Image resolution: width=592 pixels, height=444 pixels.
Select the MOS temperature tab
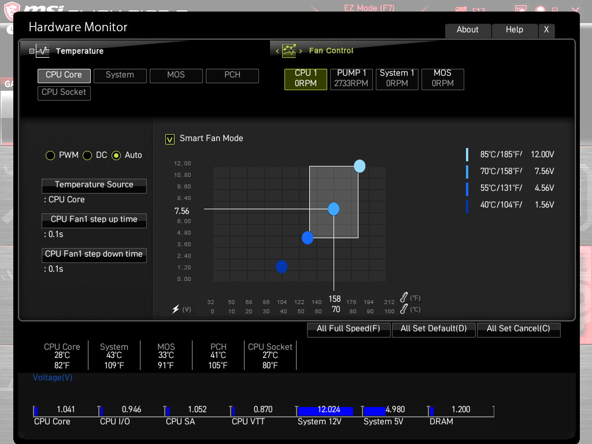pyautogui.click(x=176, y=76)
